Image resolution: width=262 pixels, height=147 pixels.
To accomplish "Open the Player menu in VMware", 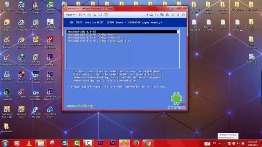I will click(70, 15).
